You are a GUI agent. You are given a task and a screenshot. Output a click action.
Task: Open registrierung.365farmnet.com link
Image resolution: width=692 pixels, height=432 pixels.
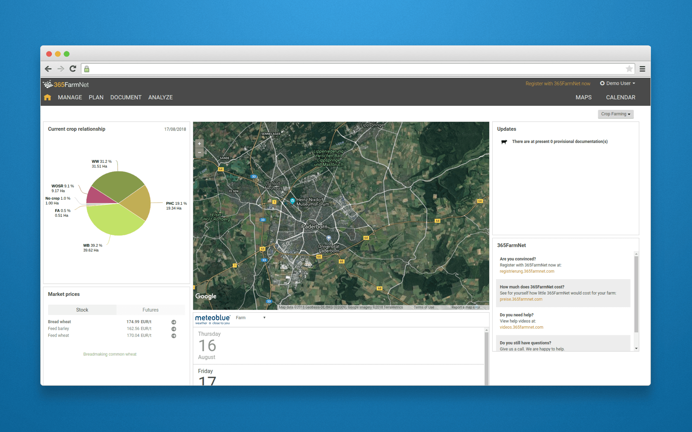(x=527, y=271)
